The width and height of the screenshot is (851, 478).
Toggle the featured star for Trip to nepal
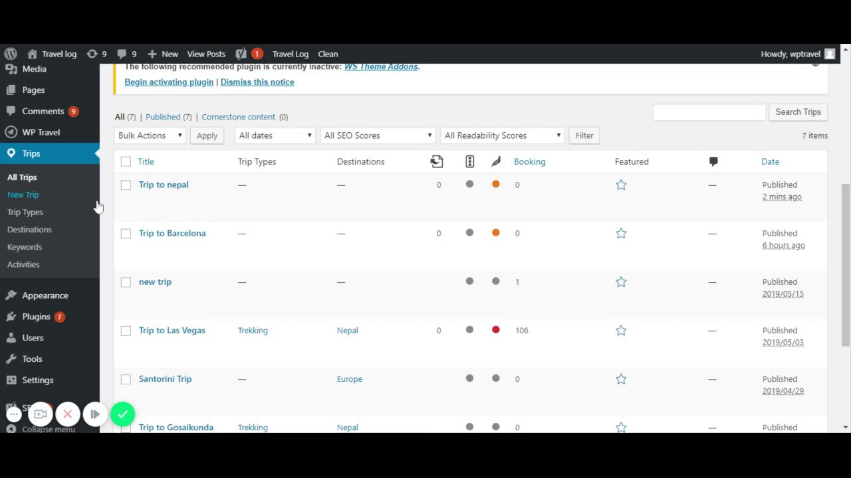pyautogui.click(x=621, y=185)
